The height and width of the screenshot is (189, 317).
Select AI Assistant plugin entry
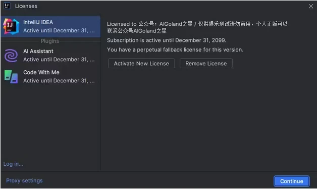pos(50,56)
